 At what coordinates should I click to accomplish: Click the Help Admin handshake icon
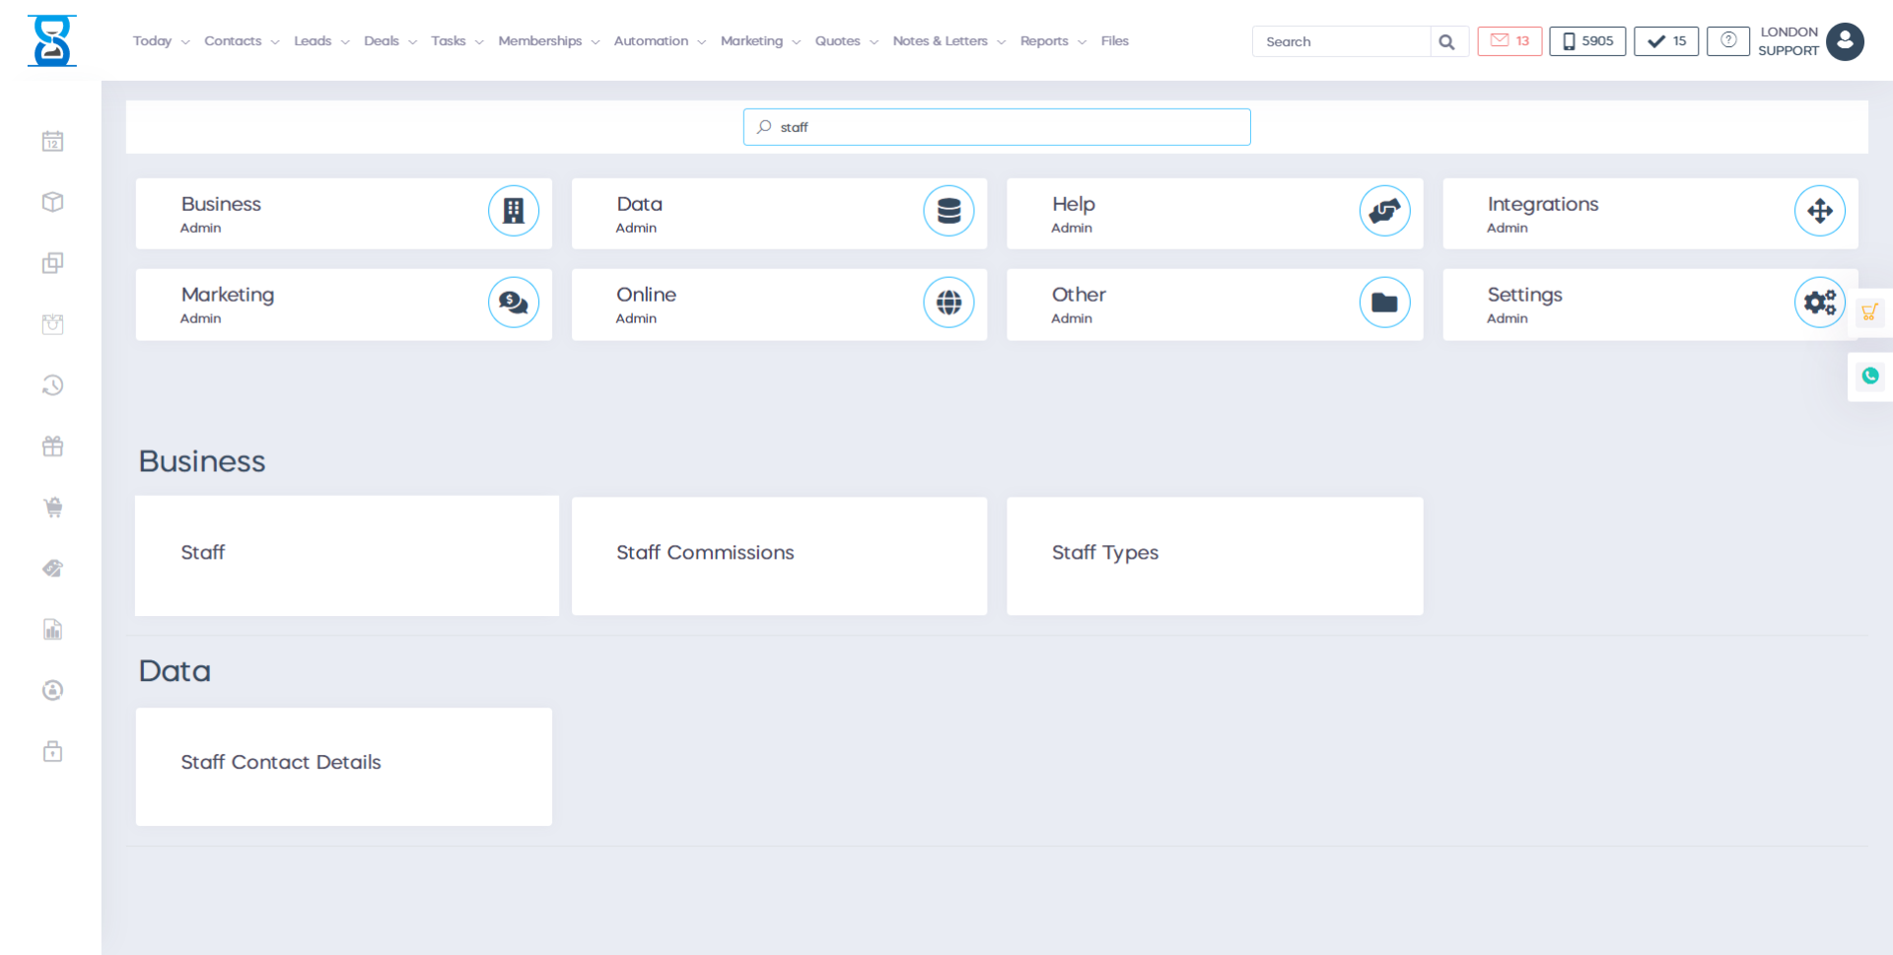[x=1384, y=211]
